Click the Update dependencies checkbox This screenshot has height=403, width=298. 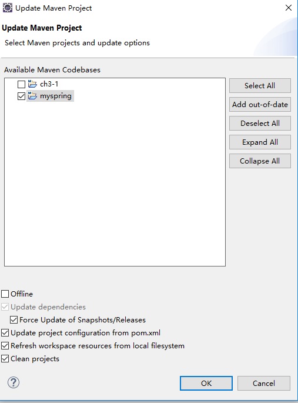(x=5, y=307)
